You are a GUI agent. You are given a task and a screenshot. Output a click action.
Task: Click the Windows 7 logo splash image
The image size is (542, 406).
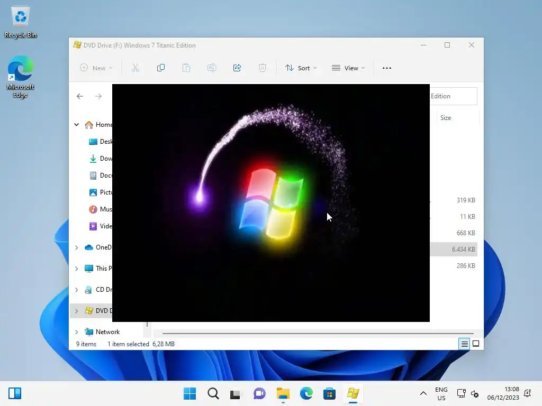click(x=270, y=203)
